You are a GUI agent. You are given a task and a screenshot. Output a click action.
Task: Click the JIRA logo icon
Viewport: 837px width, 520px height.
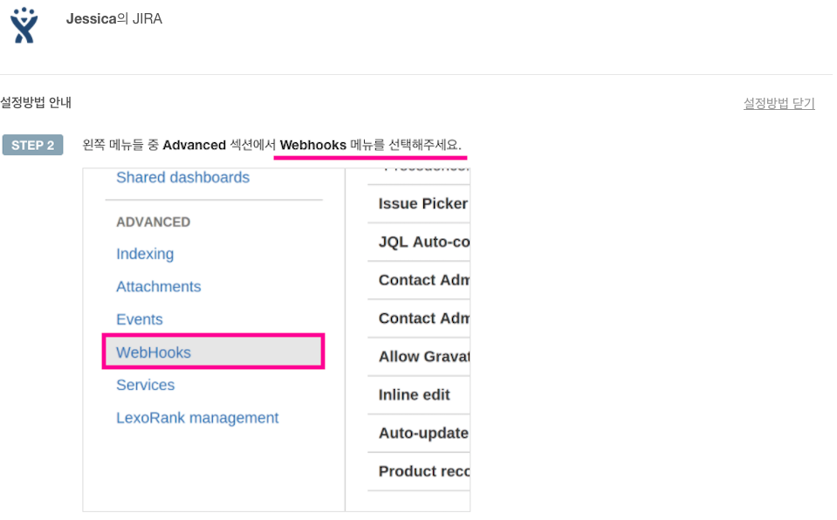pos(24,25)
